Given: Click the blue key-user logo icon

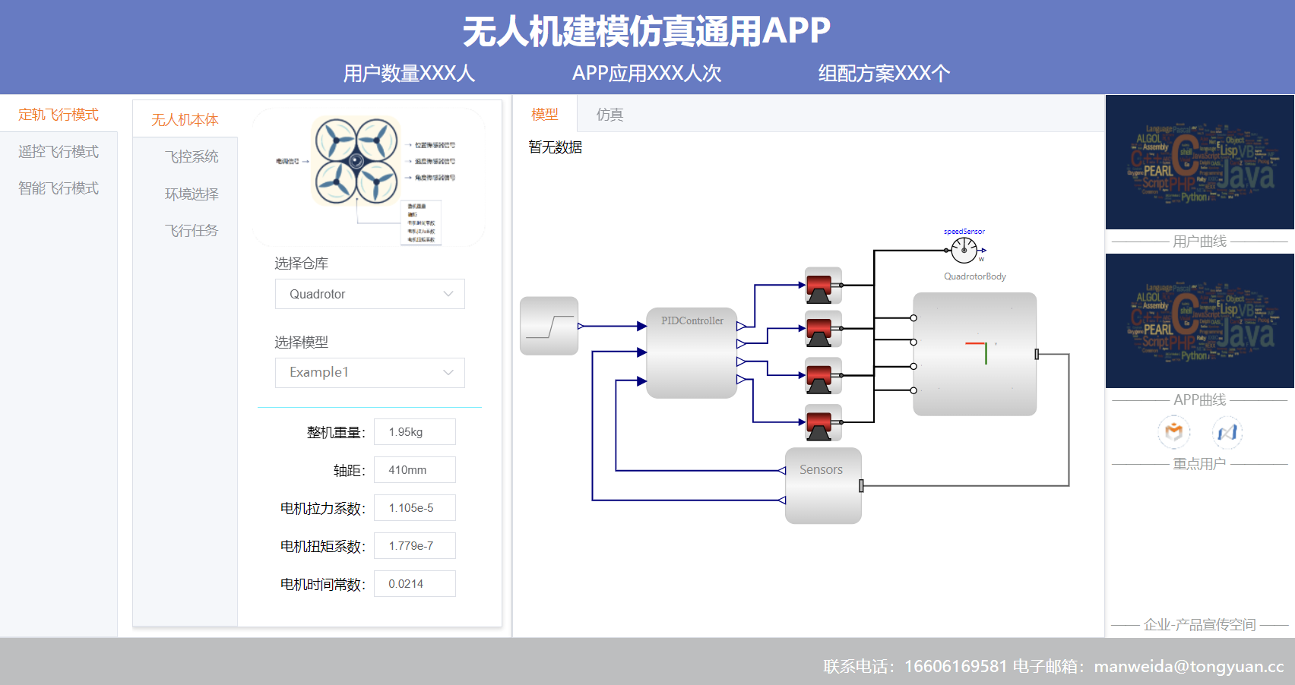Looking at the screenshot, I should click(1227, 432).
